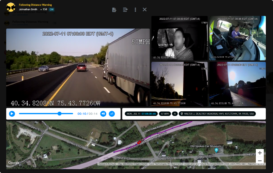The image size is (273, 173).
Task: Select the in-cab side camera thumbnail
Action: (x=237, y=38)
